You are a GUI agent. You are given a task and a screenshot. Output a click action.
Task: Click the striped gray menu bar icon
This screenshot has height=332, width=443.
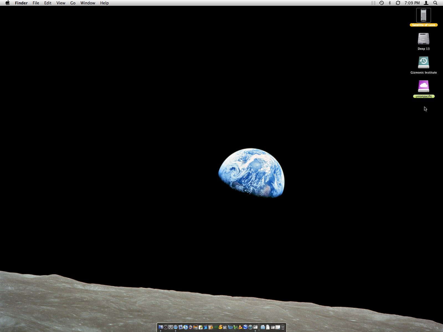point(373,3)
